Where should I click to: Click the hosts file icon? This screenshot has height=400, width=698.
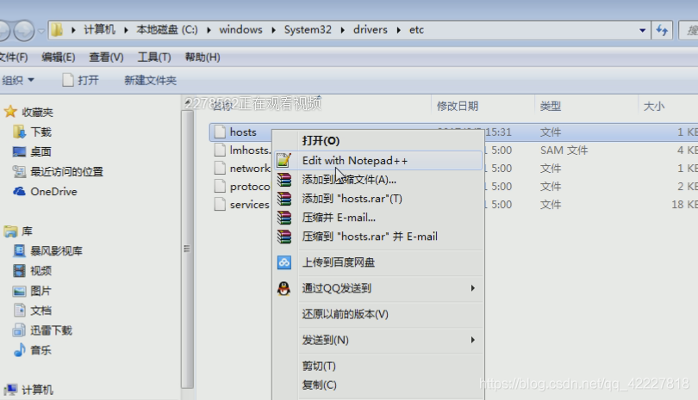tap(220, 132)
